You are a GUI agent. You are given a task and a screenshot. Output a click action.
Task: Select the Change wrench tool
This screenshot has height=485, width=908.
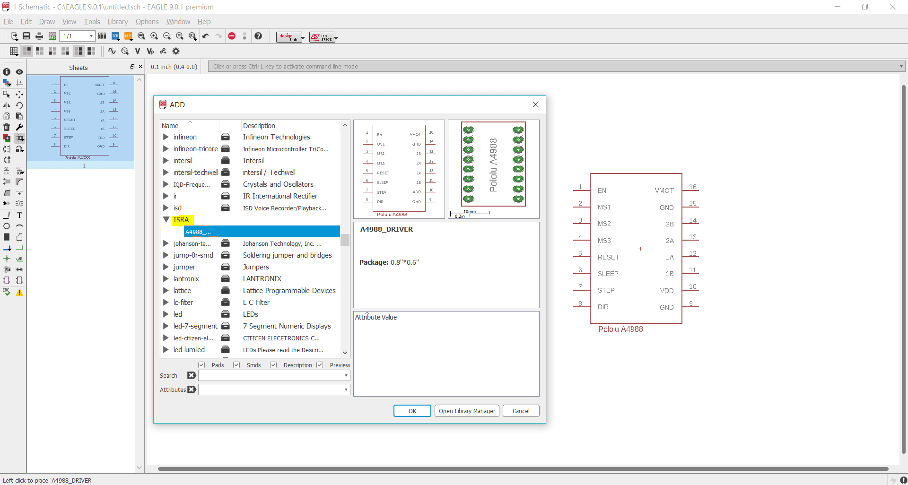click(x=19, y=127)
